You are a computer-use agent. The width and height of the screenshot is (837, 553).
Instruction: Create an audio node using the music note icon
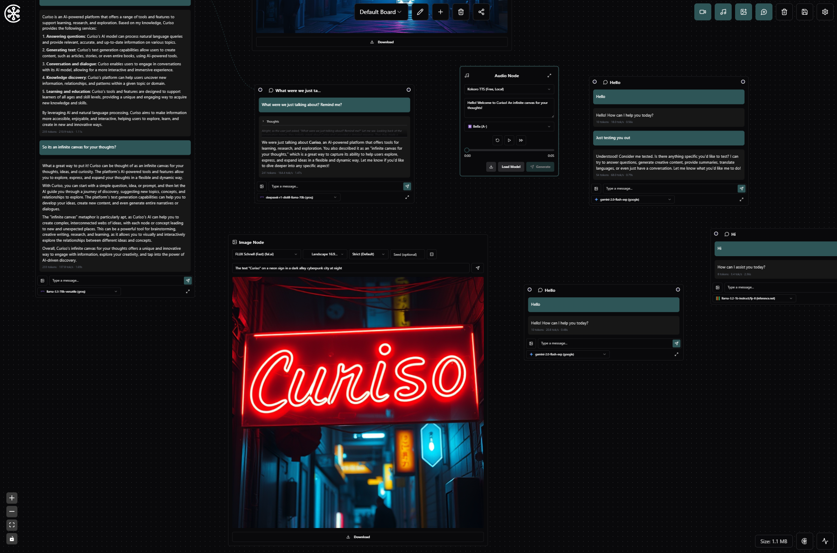(x=723, y=12)
